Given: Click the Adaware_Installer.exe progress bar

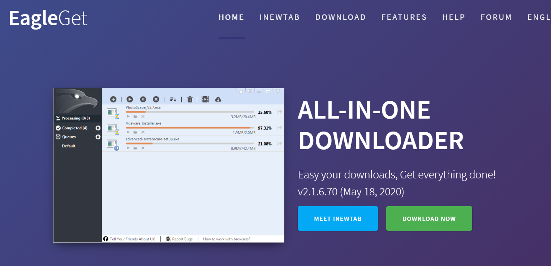Looking at the screenshot, I should pos(190,128).
